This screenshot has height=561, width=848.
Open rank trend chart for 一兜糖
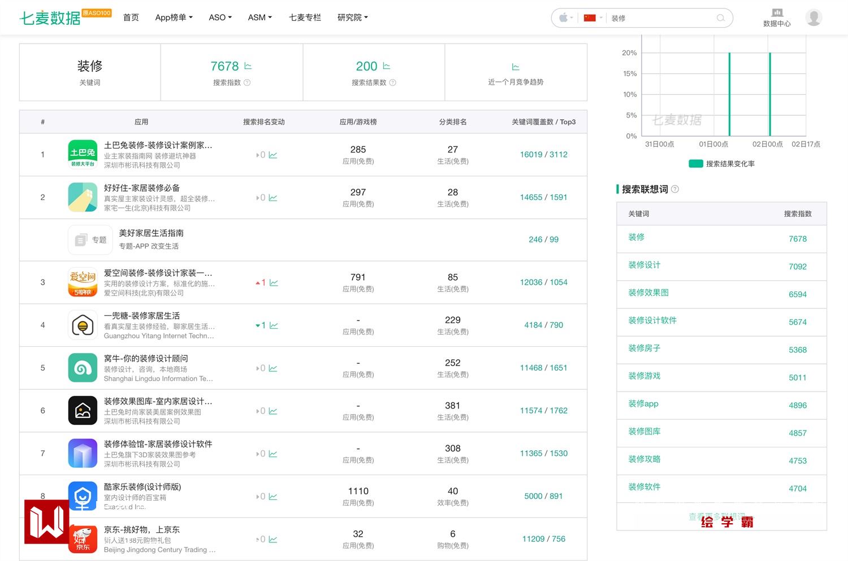click(x=274, y=325)
